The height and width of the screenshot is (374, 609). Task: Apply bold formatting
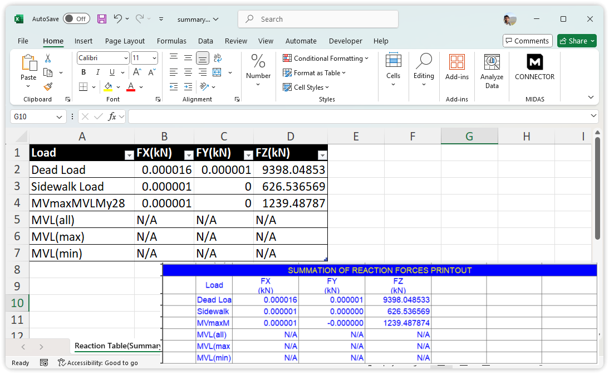[x=84, y=72]
